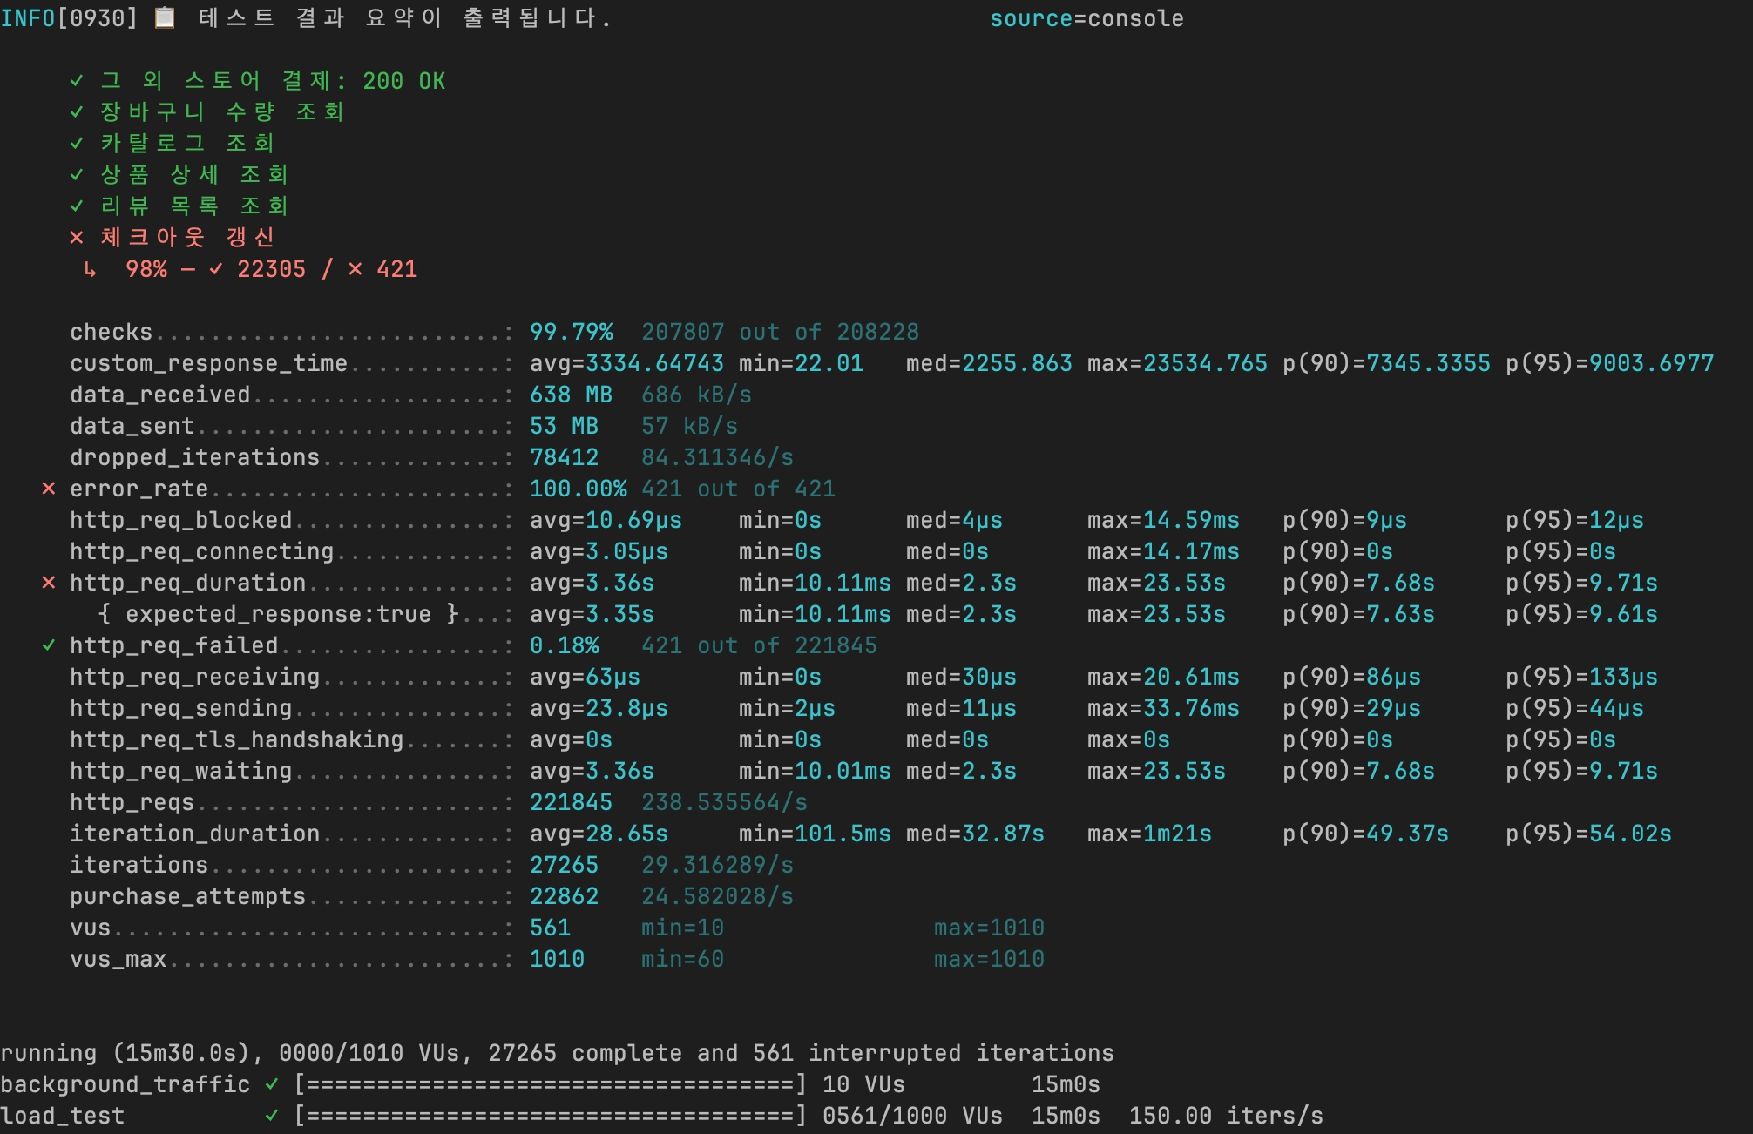The height and width of the screenshot is (1134, 1753).
Task: Click the red X before 체크아웃 갱신
Action: (77, 237)
